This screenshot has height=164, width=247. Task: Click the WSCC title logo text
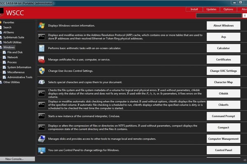tap(15, 13)
